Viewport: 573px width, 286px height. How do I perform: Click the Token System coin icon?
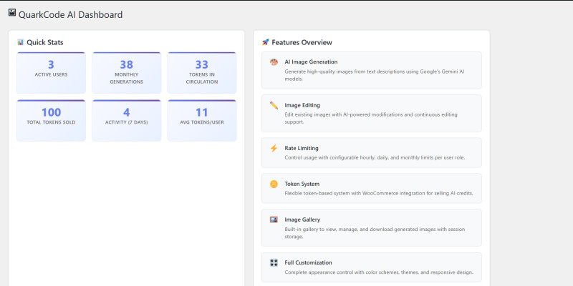pyautogui.click(x=274, y=184)
